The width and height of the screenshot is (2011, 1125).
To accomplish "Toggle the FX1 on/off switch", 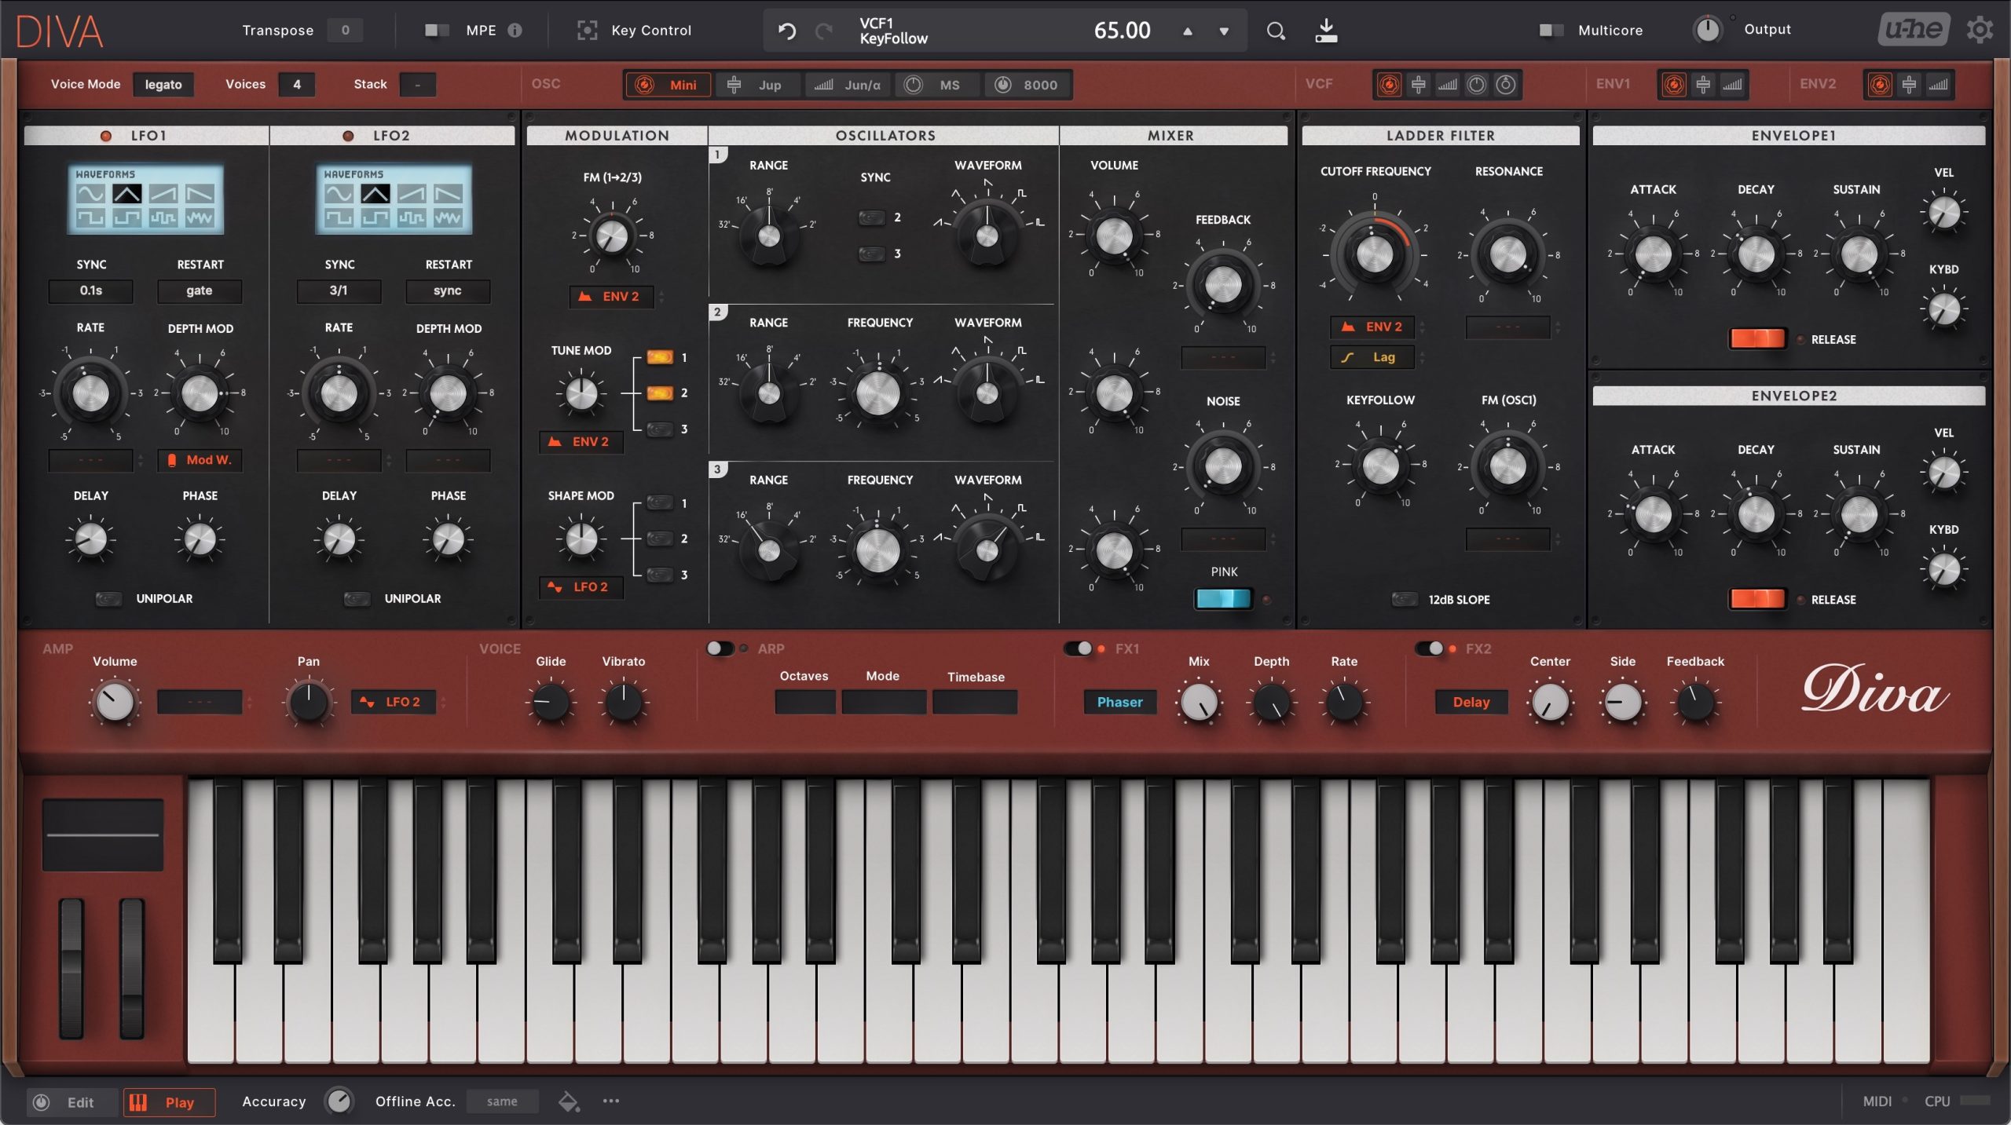I will [x=1078, y=648].
